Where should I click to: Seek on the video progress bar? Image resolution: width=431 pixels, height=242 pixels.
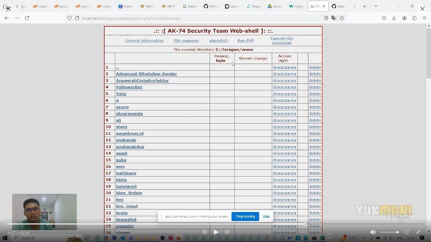click(x=215, y=224)
